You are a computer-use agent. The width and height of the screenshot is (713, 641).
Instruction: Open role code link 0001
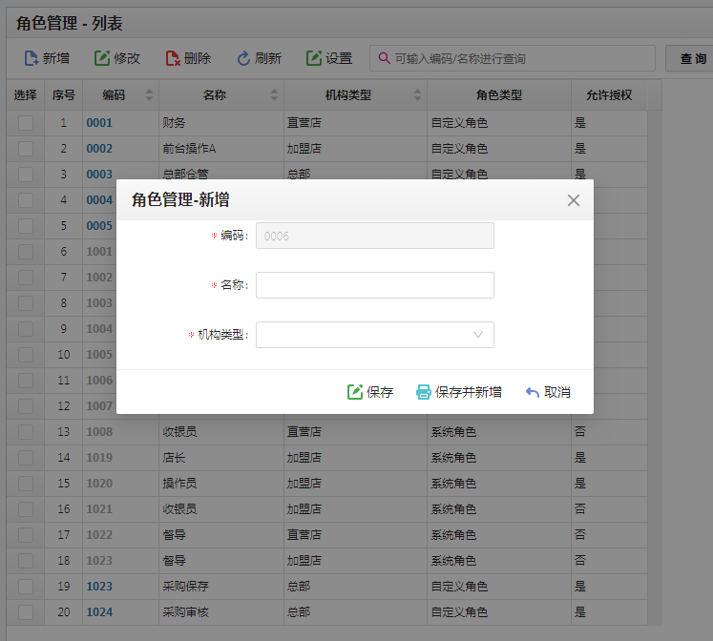point(99,123)
